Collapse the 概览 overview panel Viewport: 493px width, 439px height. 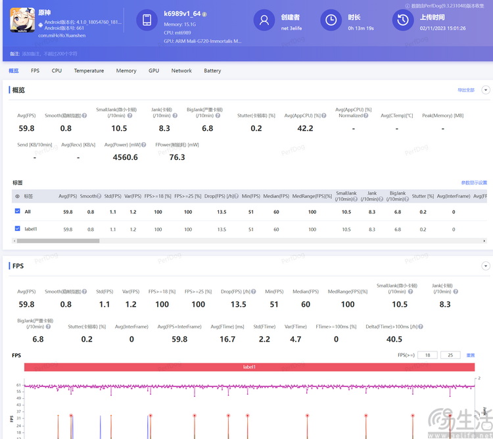(486, 90)
